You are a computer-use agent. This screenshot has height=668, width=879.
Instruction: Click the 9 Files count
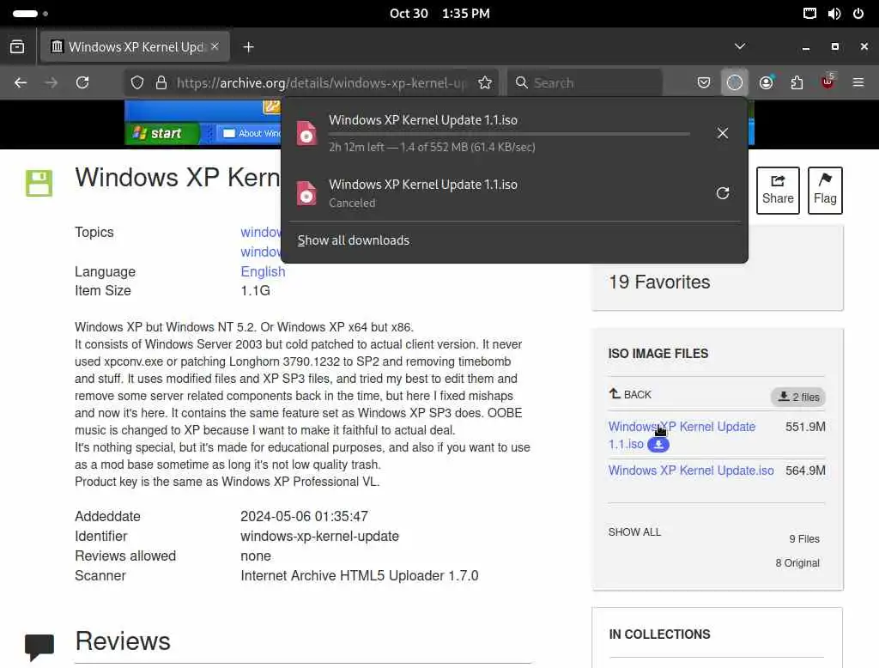[x=803, y=538]
